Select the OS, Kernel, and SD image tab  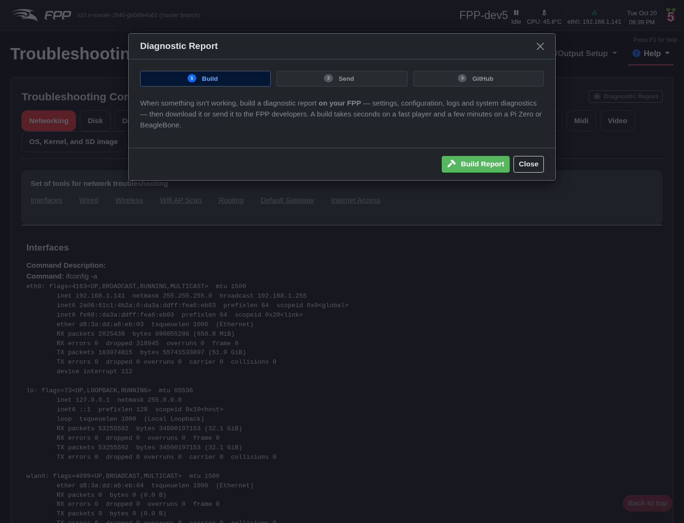click(74, 142)
